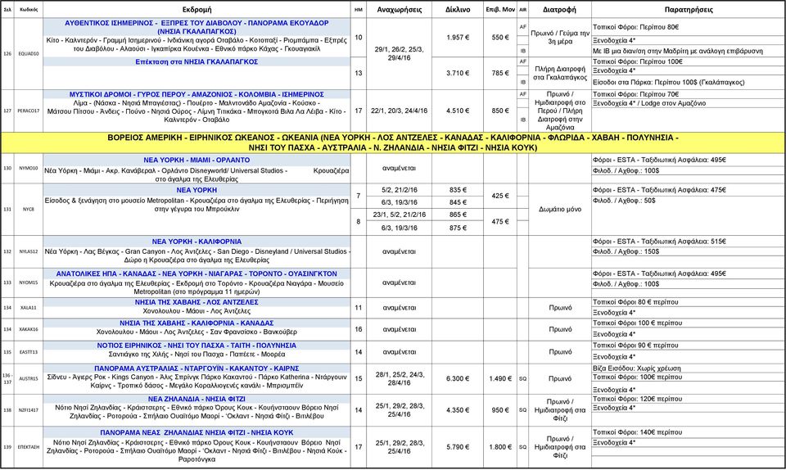Select the price '3.710 €'

tap(458, 73)
